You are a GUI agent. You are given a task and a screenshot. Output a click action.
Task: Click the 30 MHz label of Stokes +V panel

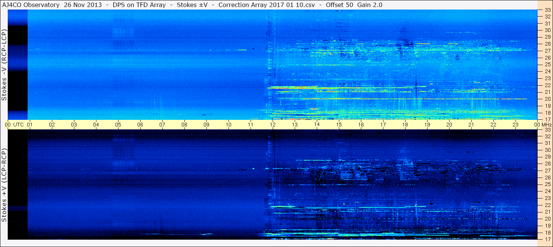(547, 150)
